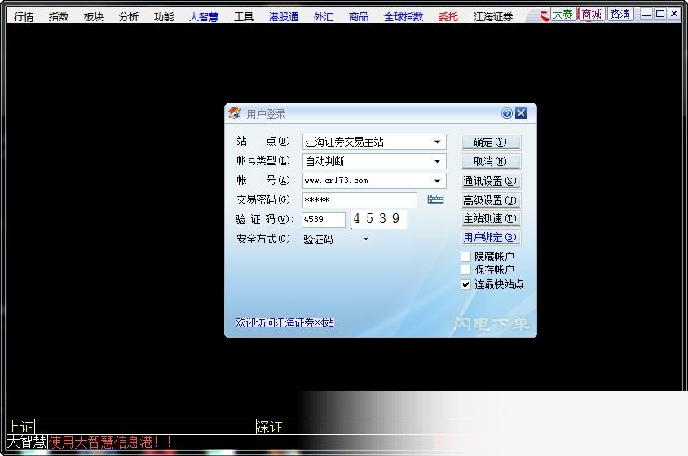Click the house icon in the login dialog title
The width and height of the screenshot is (688, 456).
(235, 113)
